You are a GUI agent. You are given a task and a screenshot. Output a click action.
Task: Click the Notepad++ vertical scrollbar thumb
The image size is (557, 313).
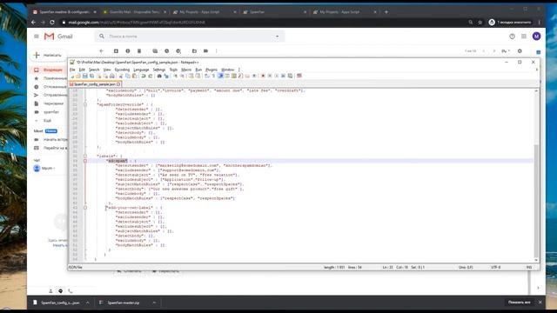coord(536,201)
